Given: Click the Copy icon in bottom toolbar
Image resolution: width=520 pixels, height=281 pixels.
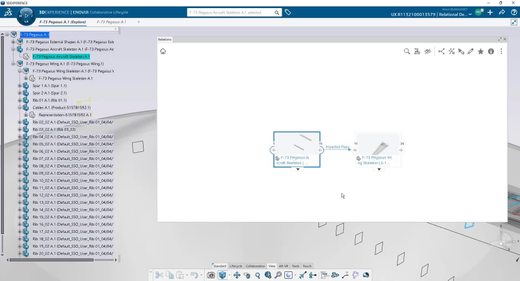Looking at the screenshot, I should pyautogui.click(x=170, y=275).
